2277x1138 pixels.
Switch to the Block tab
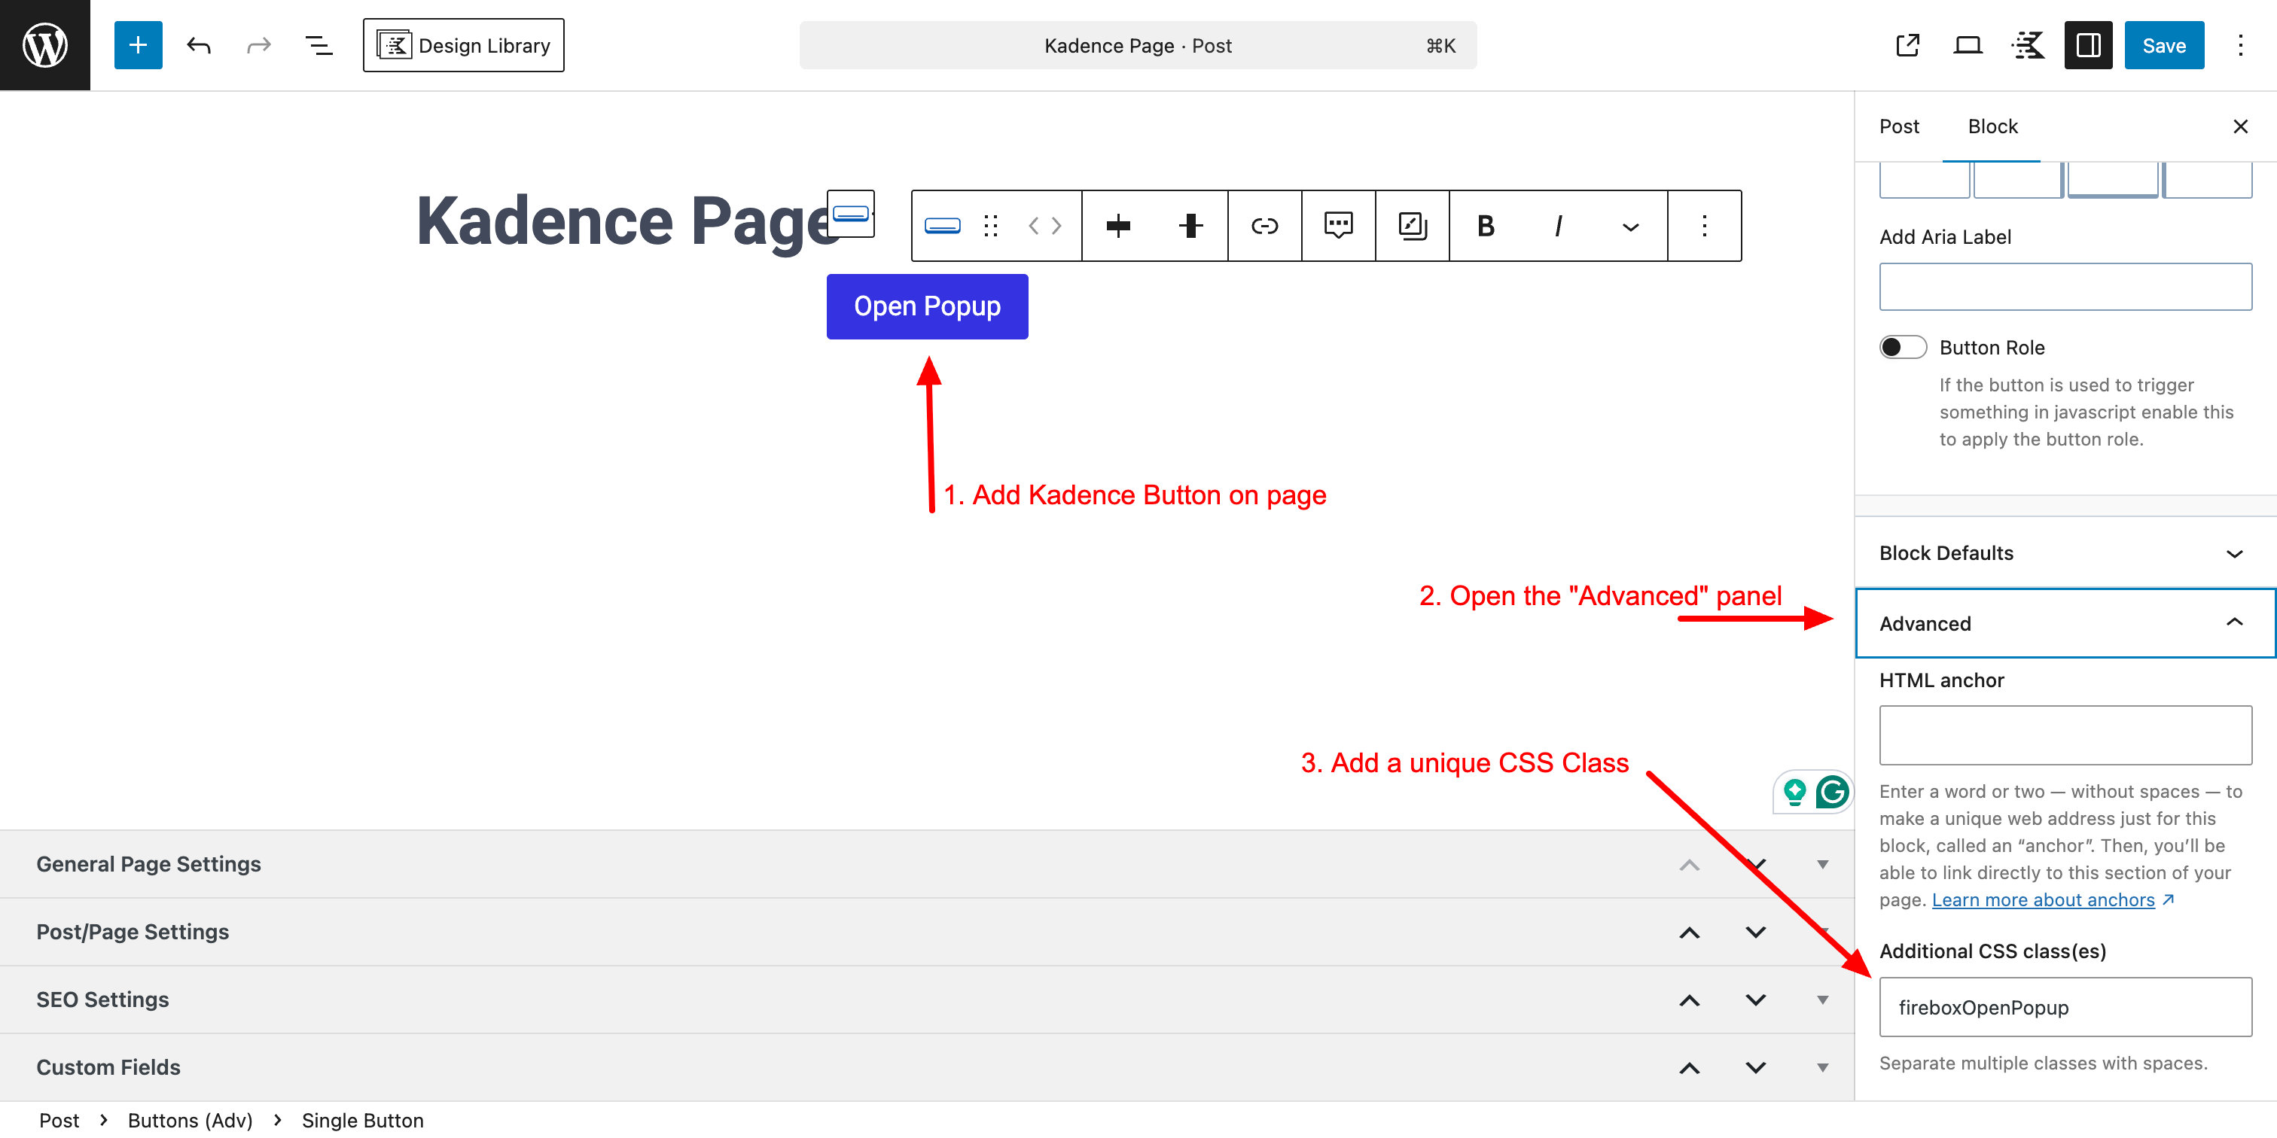click(x=1992, y=126)
